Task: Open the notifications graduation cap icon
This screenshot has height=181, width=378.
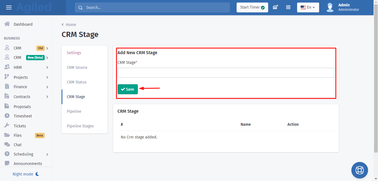Action: tap(275, 7)
